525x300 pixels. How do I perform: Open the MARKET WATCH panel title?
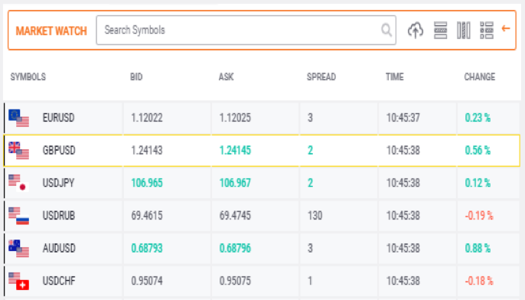click(x=51, y=31)
